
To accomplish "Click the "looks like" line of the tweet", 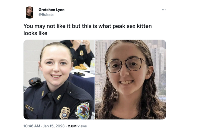I will coord(35,33).
